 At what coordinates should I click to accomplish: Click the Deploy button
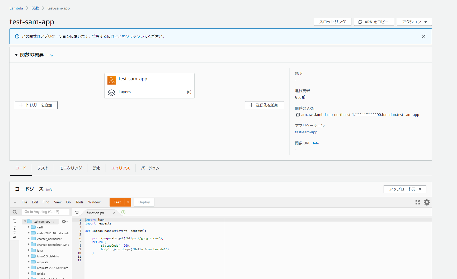(144, 202)
